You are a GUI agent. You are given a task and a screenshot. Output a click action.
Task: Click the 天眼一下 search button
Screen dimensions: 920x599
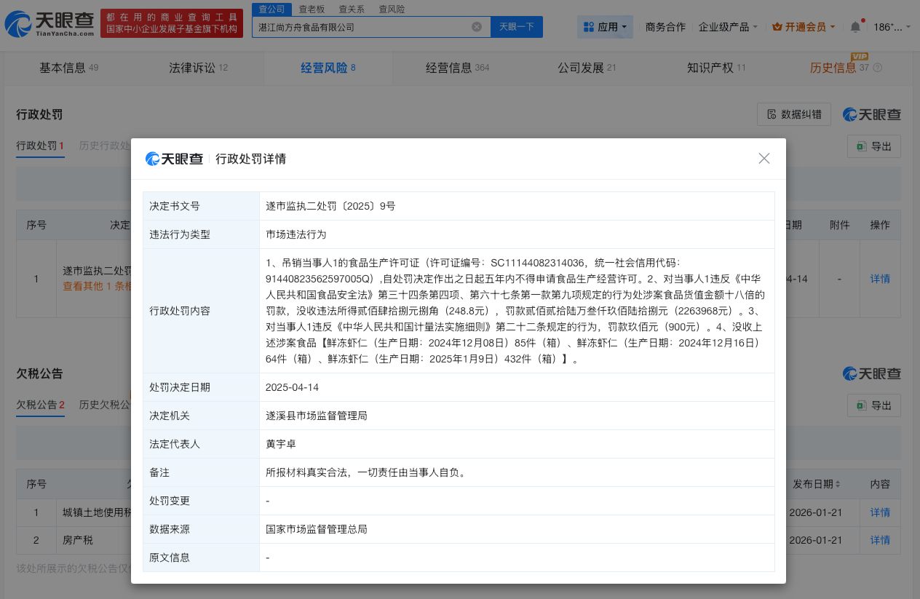(517, 26)
